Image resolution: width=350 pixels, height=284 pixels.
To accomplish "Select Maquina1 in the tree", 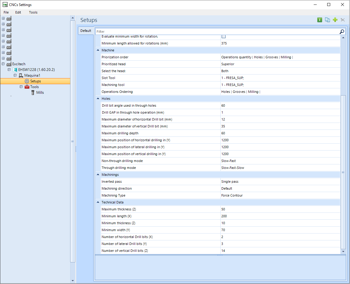I will [x=32, y=75].
